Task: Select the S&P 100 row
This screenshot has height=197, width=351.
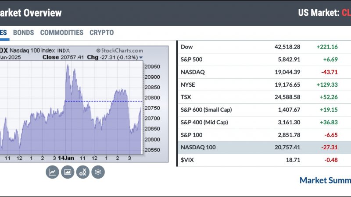Action: 265,135
